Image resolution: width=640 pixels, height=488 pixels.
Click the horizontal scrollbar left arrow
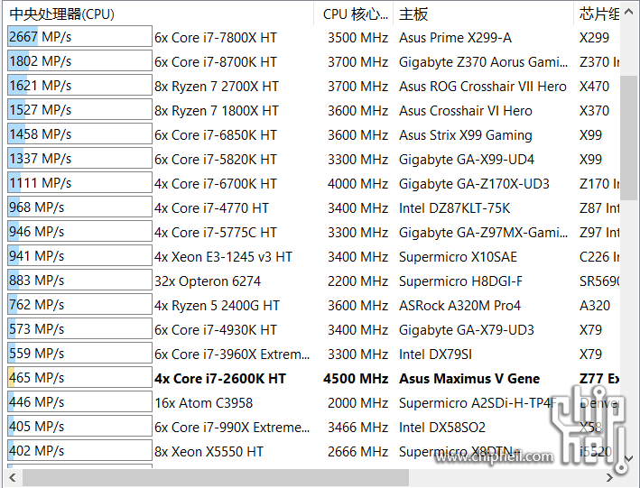point(13,477)
